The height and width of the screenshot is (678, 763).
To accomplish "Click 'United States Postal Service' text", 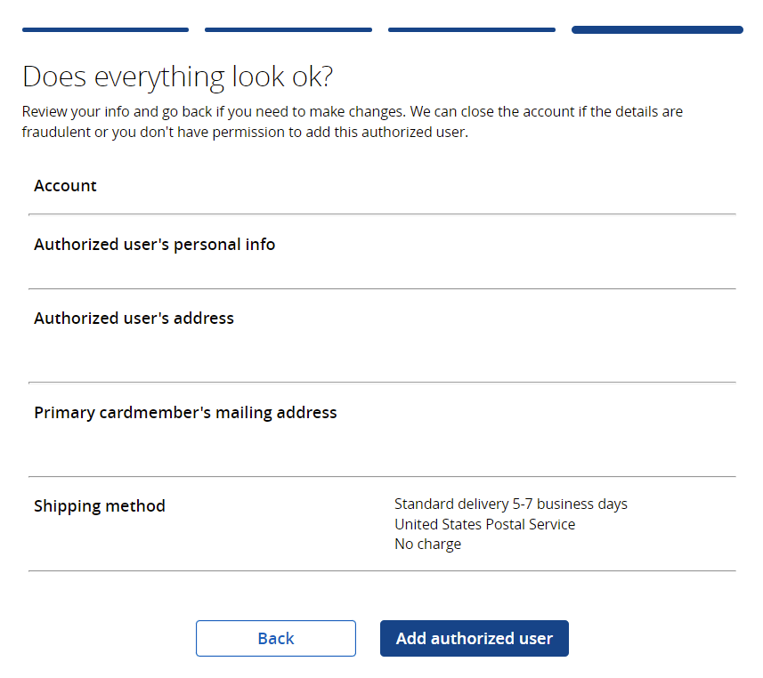I will pos(484,524).
